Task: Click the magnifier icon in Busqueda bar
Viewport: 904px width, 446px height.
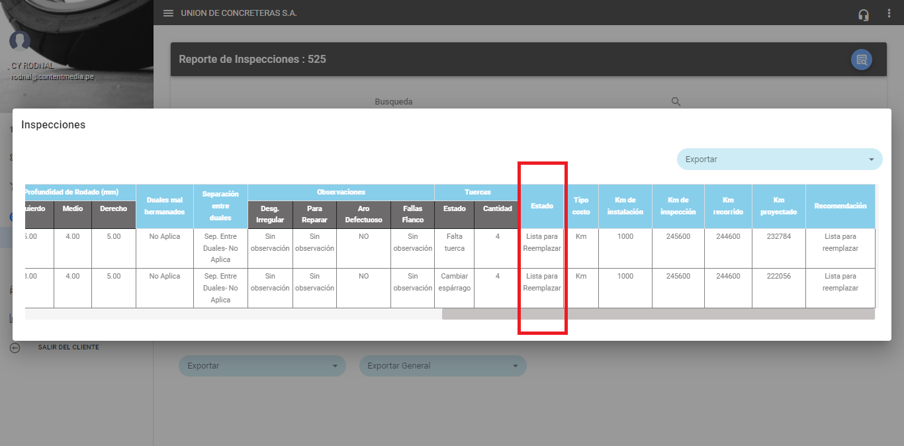Action: pos(676,102)
